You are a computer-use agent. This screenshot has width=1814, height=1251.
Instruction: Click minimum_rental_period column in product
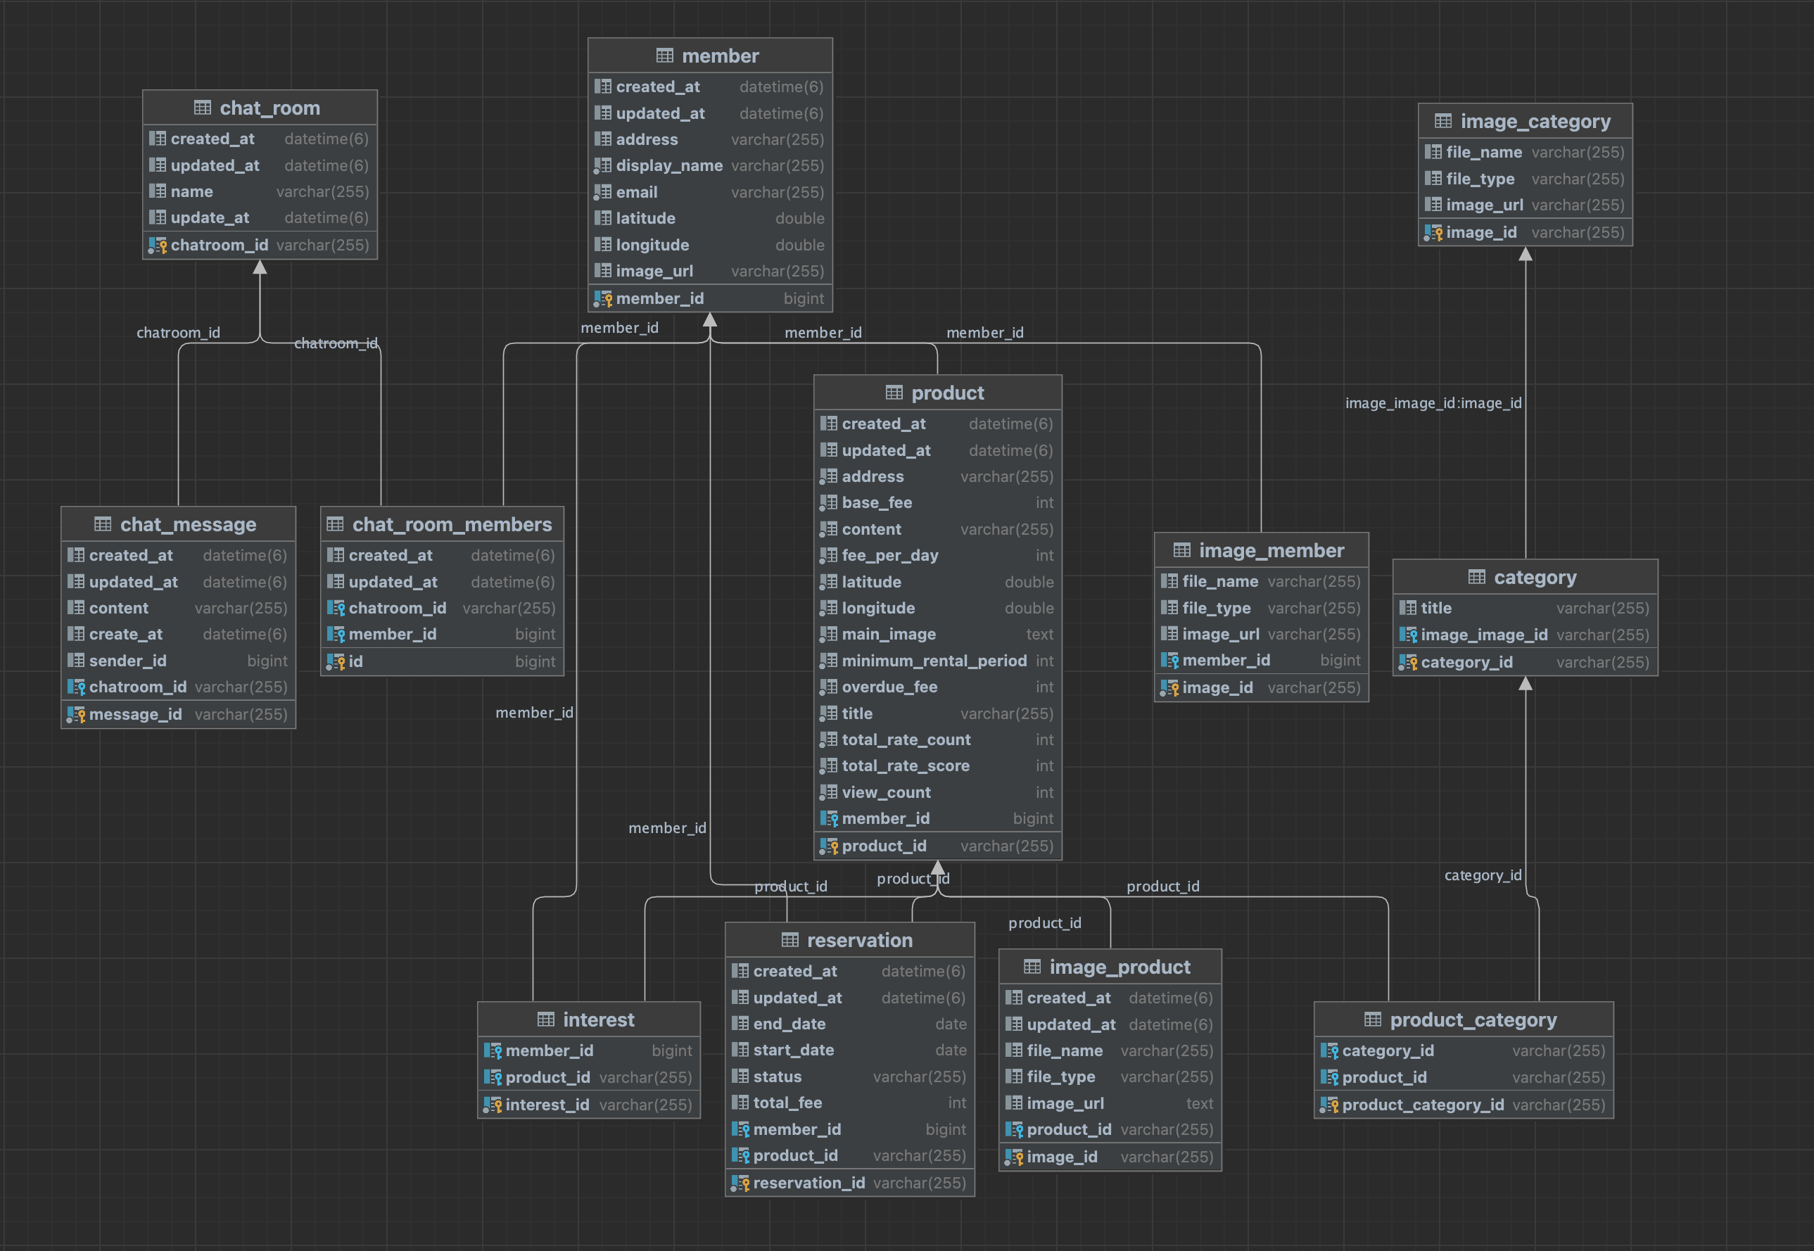[937, 661]
